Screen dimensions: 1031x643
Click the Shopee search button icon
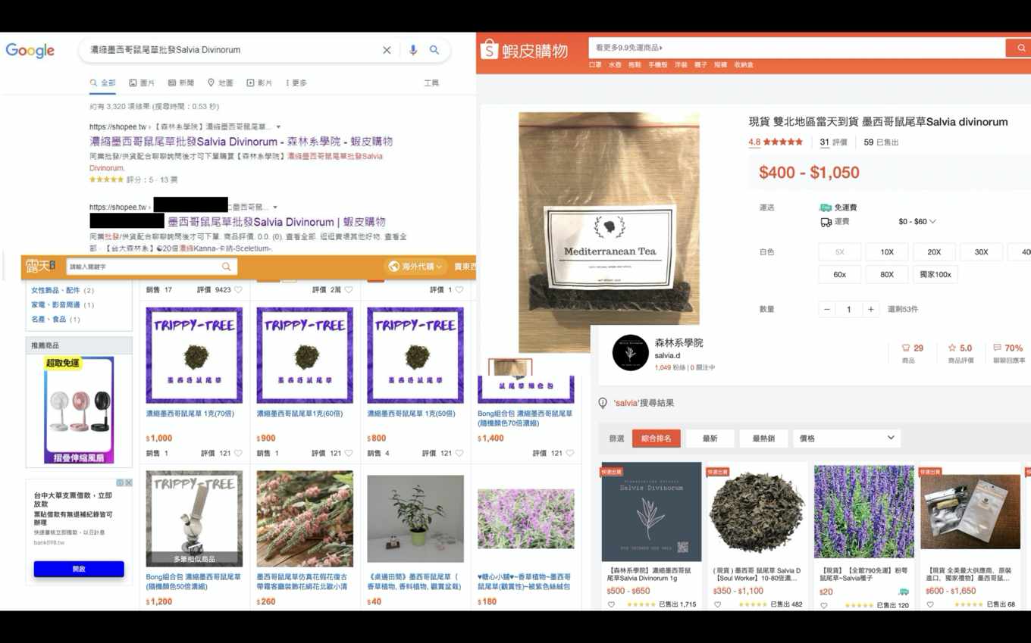pyautogui.click(x=1020, y=48)
